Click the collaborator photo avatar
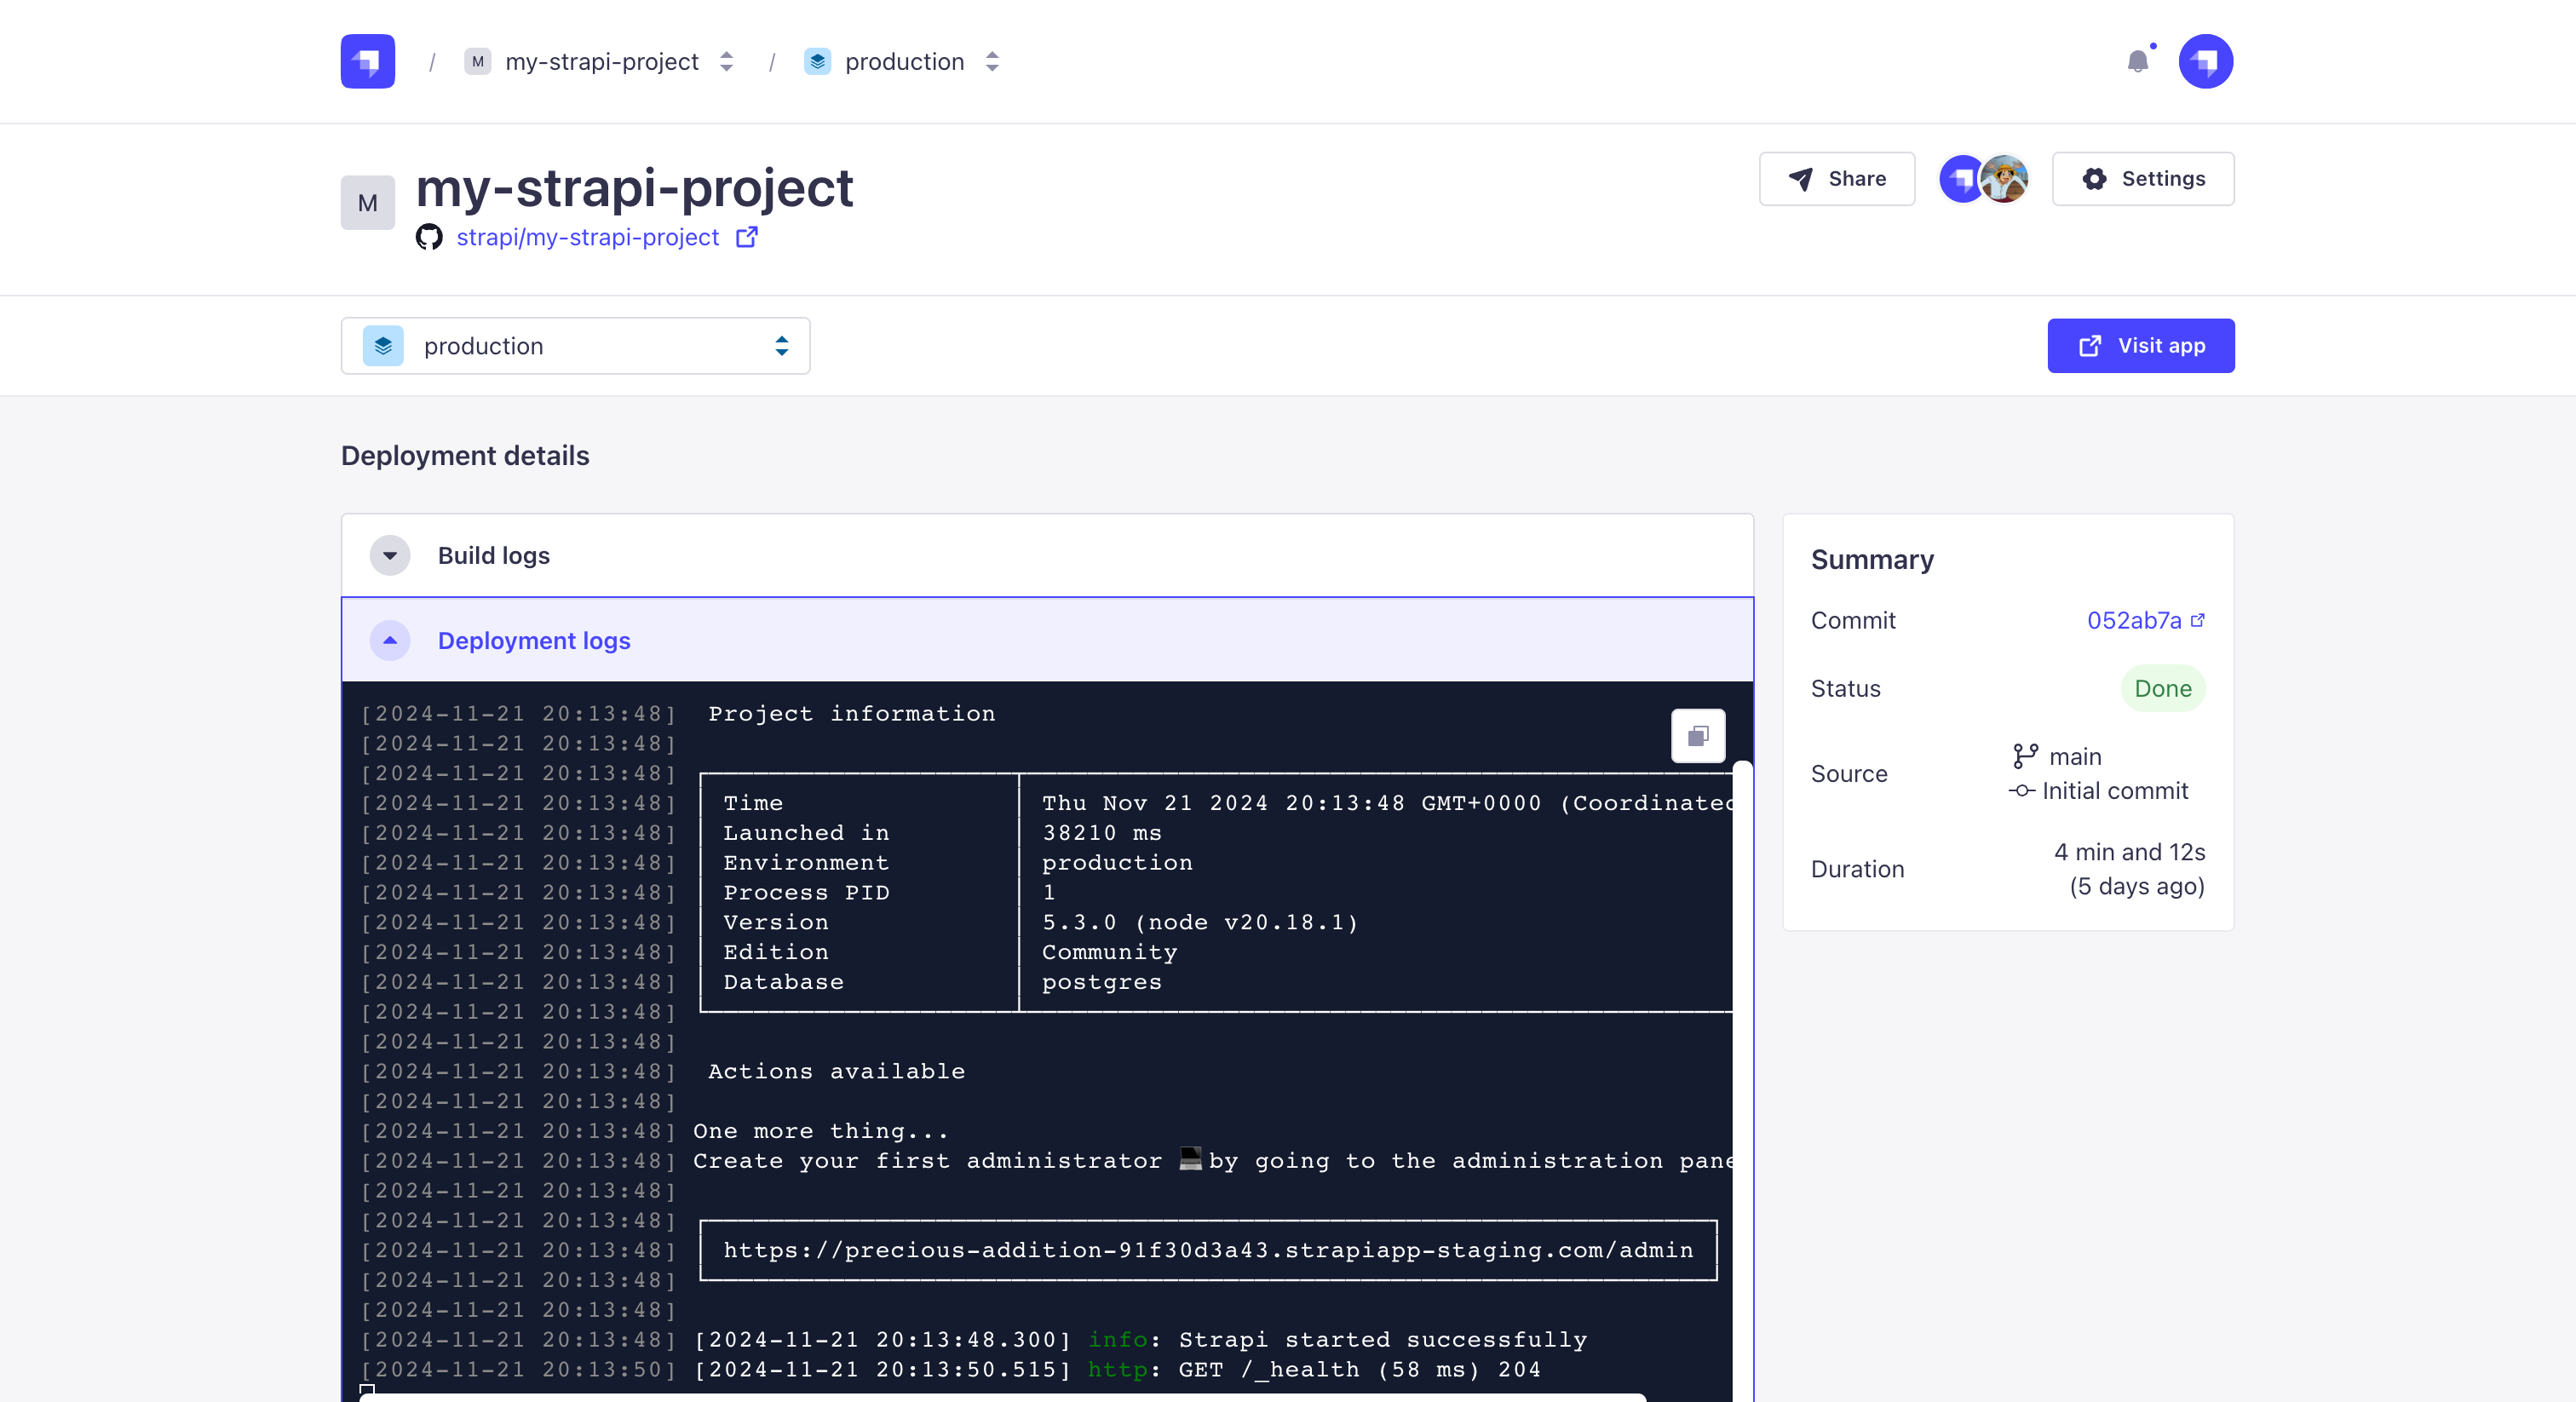This screenshot has height=1402, width=2576. (x=2005, y=179)
